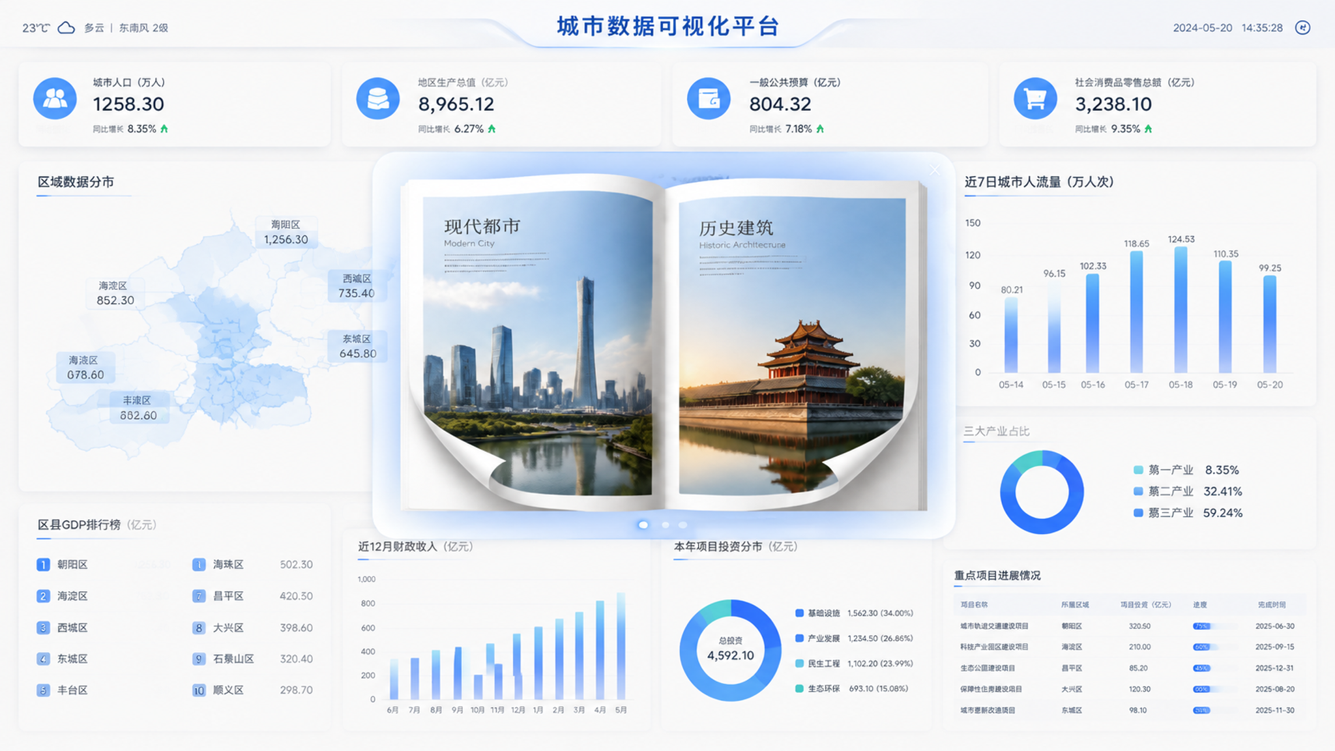Click the 石景山区 320.40 ranking row
The height and width of the screenshot is (751, 1335).
tap(253, 659)
